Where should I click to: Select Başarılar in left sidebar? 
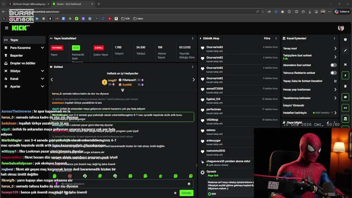tap(24, 55)
